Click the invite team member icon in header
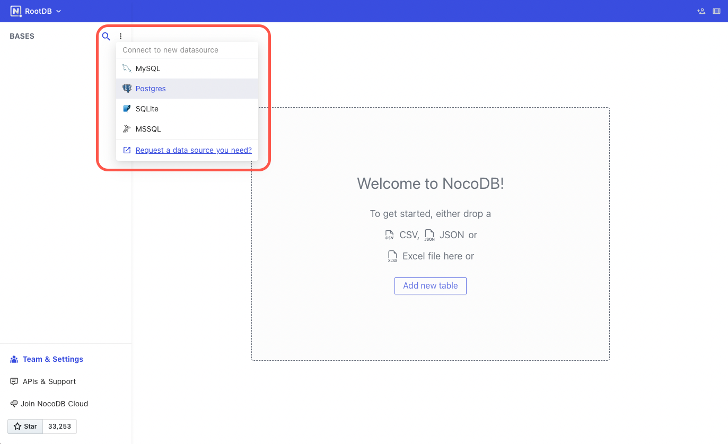 701,11
